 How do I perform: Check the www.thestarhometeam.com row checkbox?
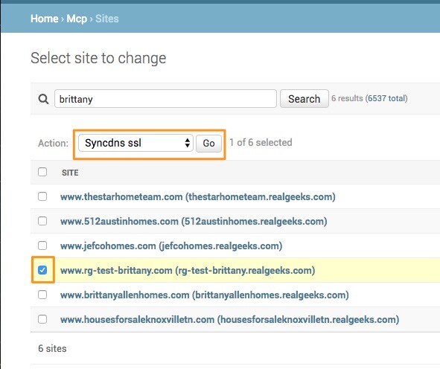pos(42,196)
